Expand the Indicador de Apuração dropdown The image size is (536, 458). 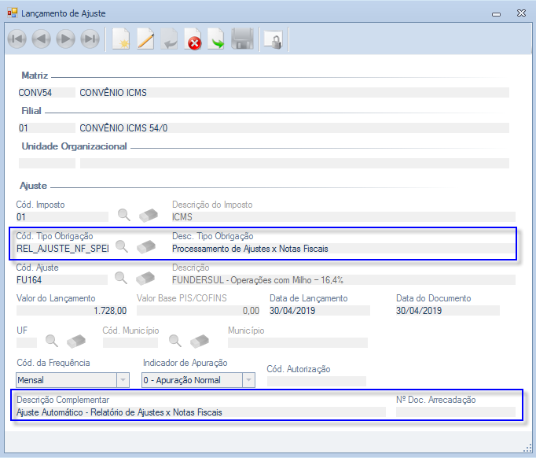pos(248,380)
